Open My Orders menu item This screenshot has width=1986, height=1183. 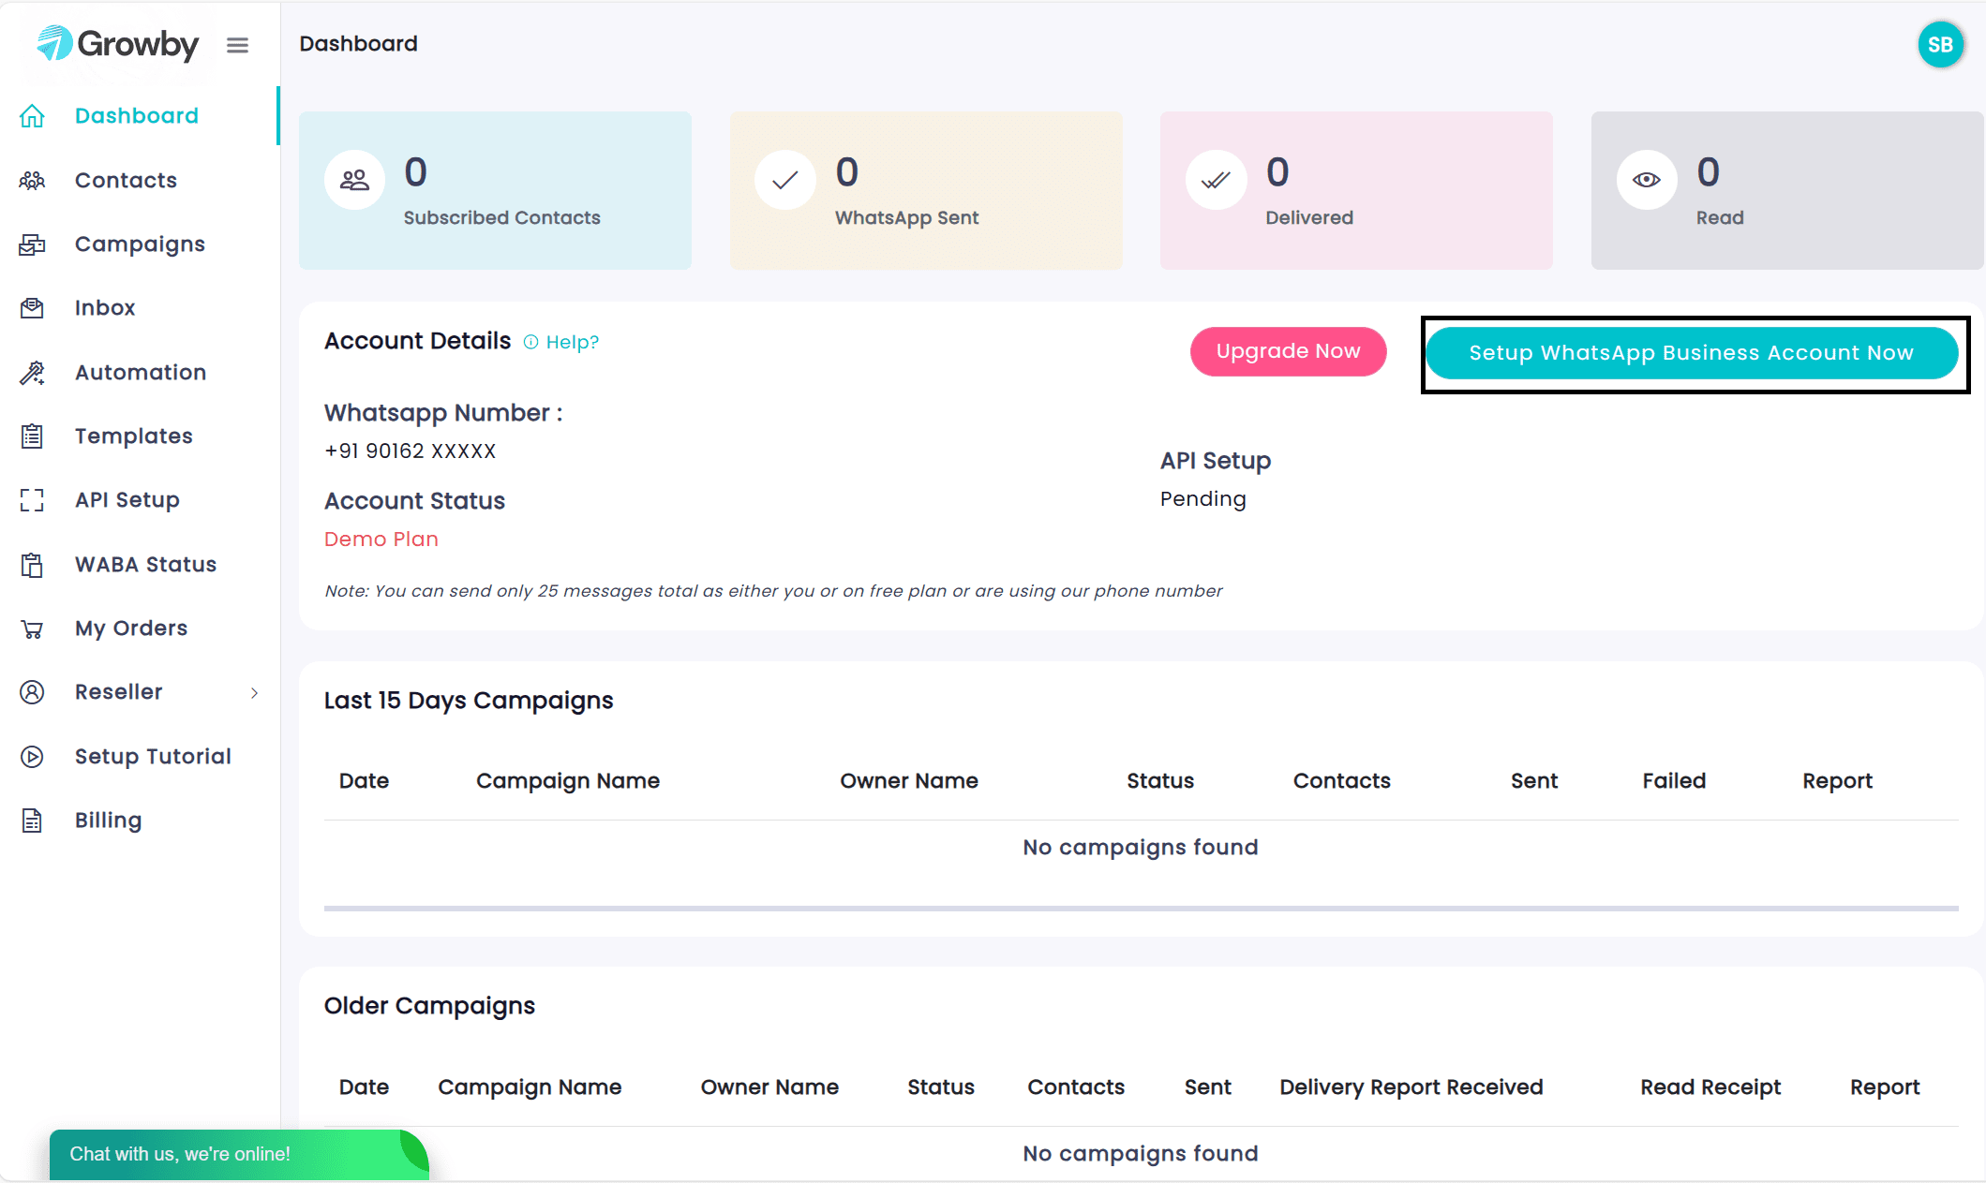131,628
